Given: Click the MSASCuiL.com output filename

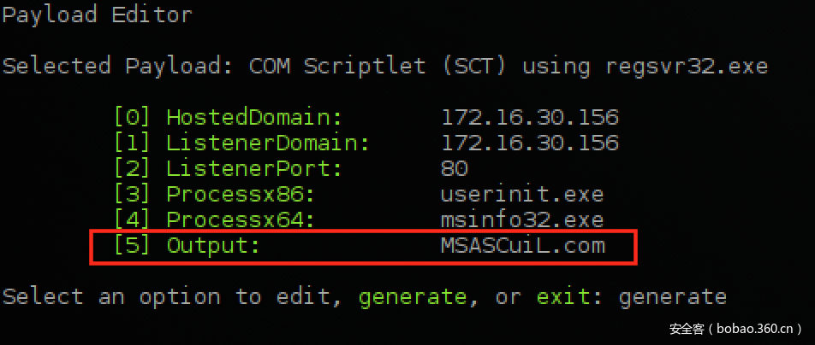Looking at the screenshot, I should 522,246.
